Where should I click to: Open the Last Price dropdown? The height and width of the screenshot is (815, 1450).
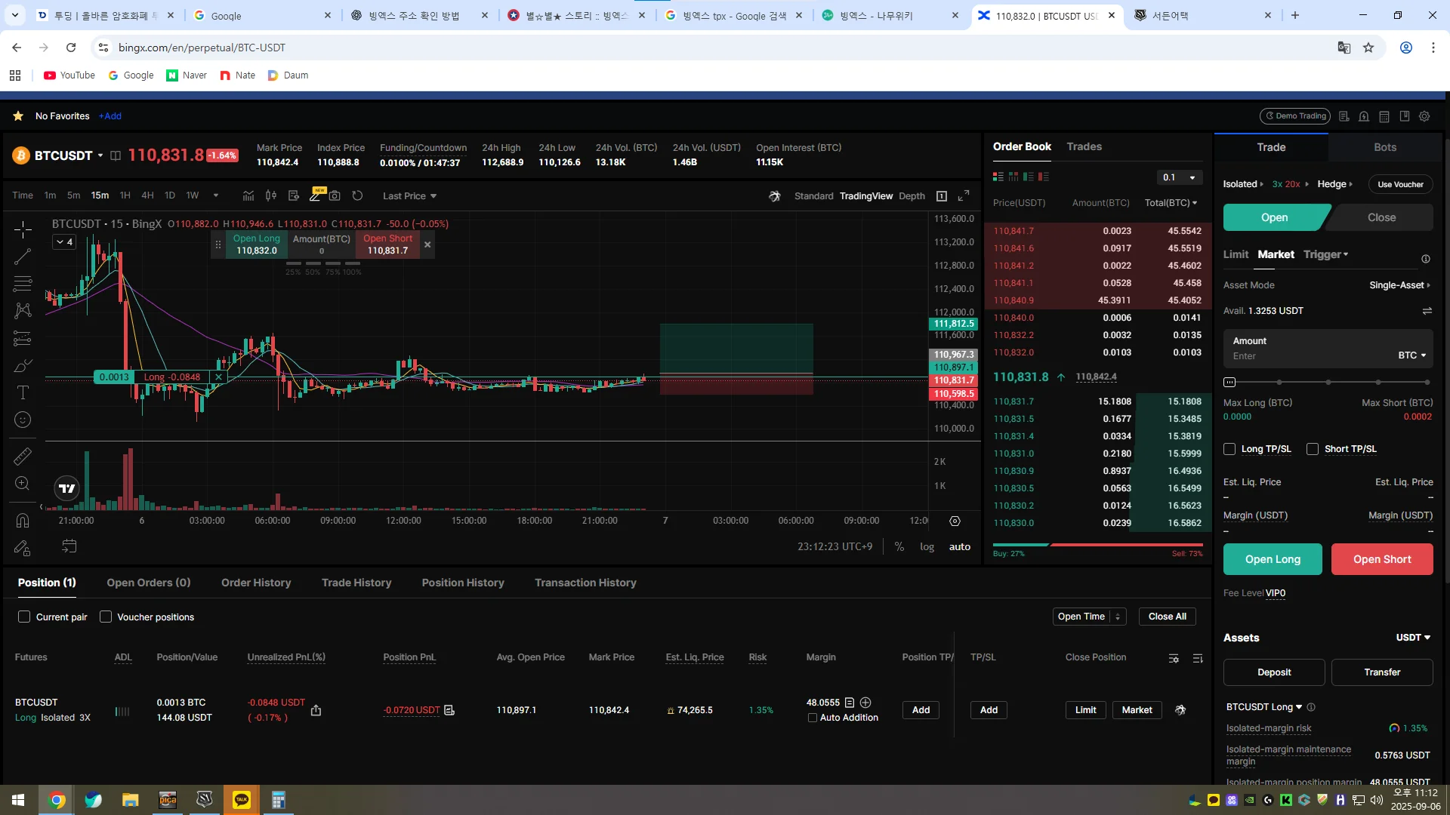(x=409, y=195)
